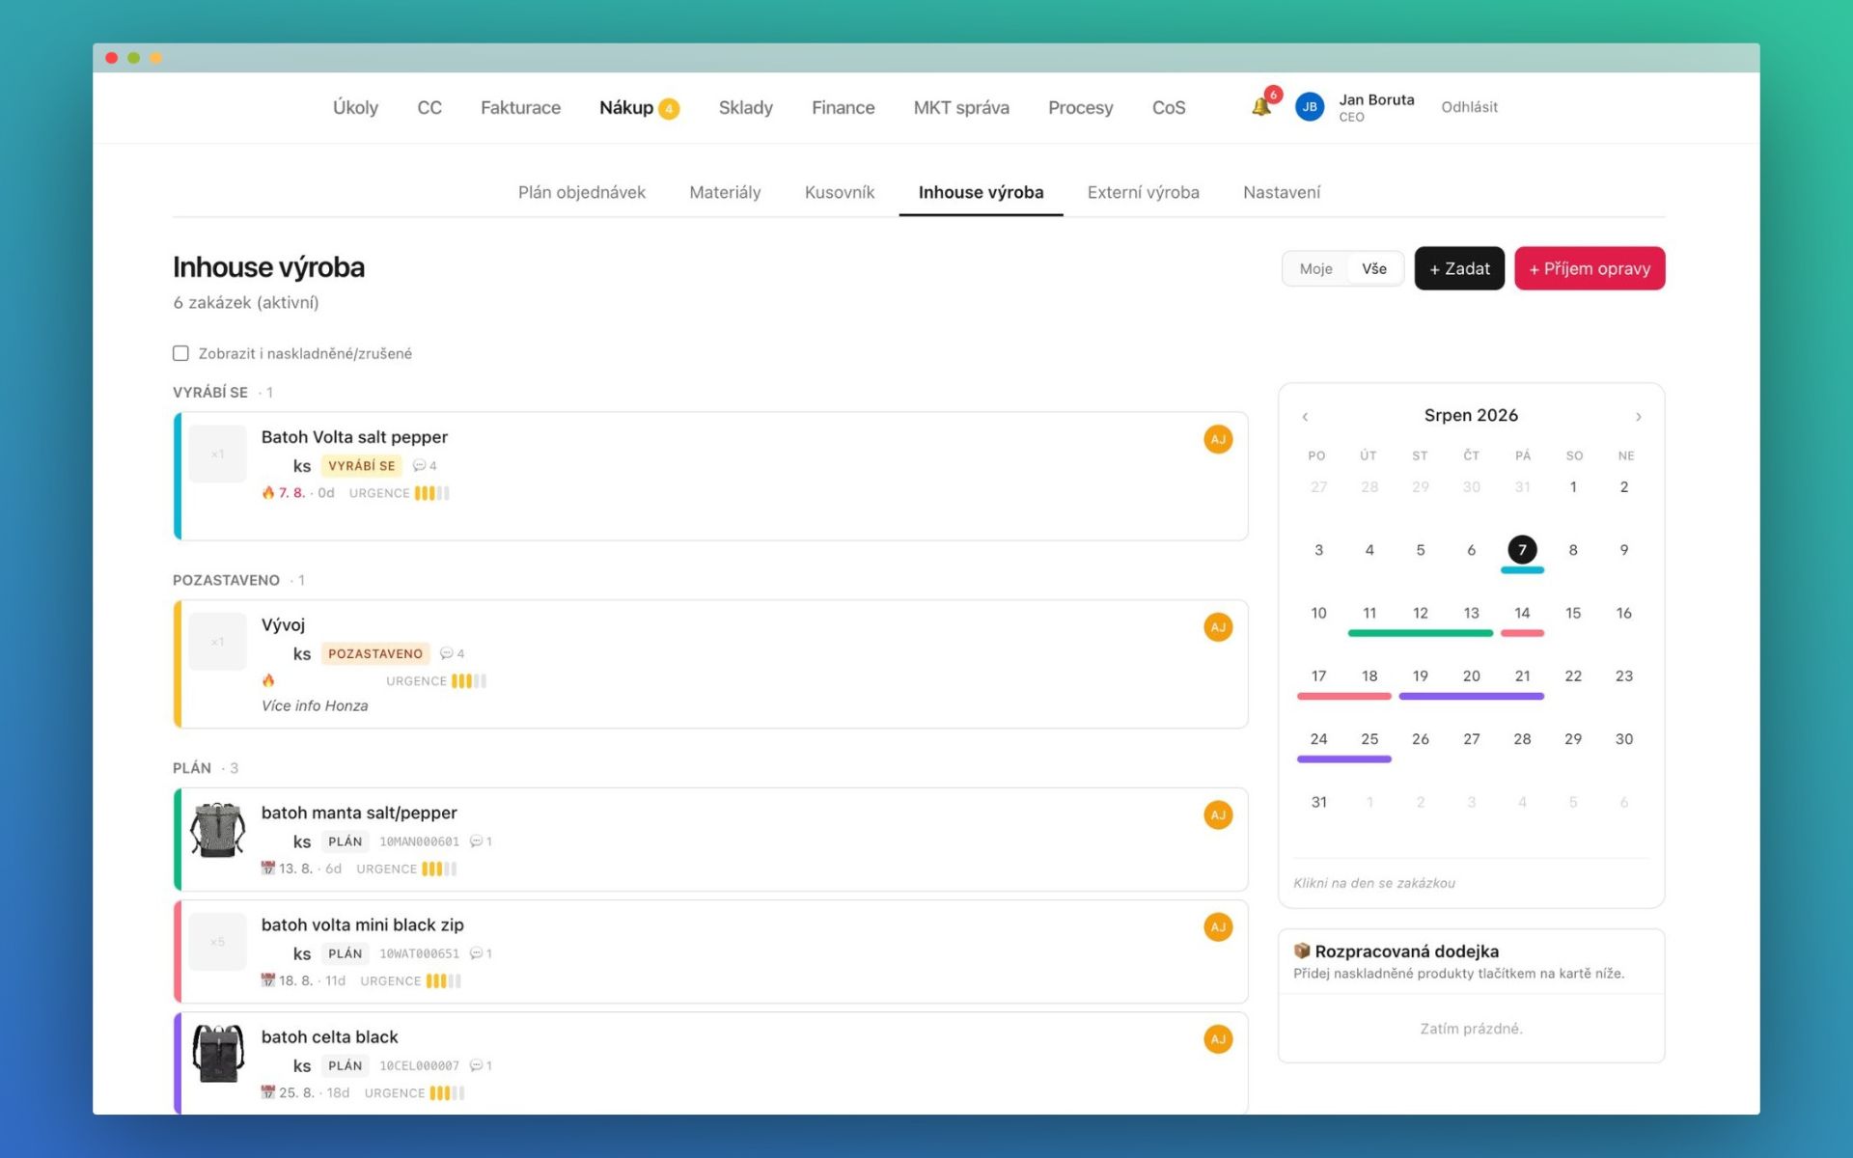Viewport: 1853px width, 1158px height.
Task: Select day 14 in the calendar
Action: (x=1522, y=613)
